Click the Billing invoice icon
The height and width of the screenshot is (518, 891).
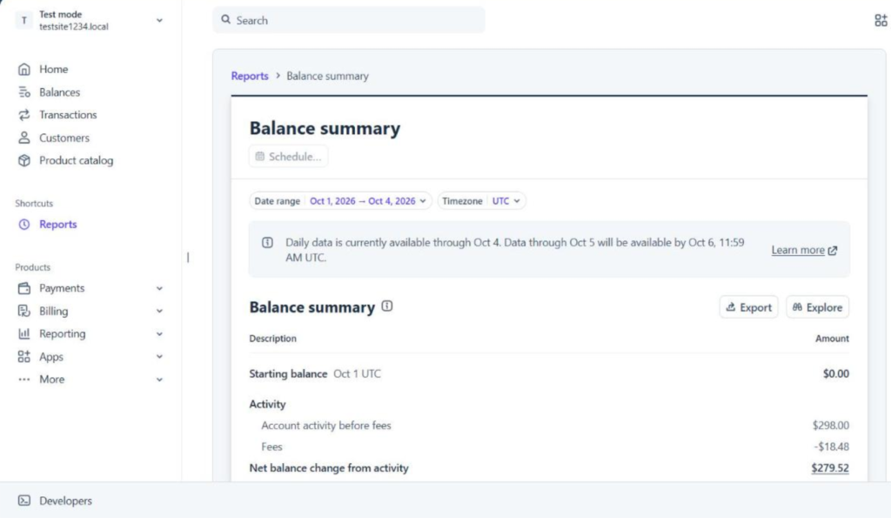(23, 311)
